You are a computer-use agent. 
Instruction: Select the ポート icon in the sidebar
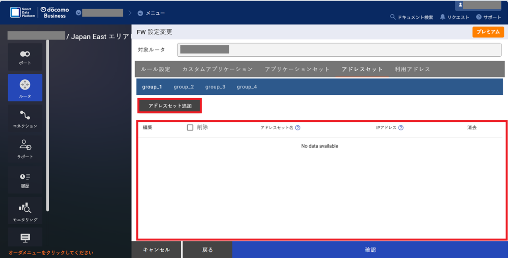click(25, 57)
